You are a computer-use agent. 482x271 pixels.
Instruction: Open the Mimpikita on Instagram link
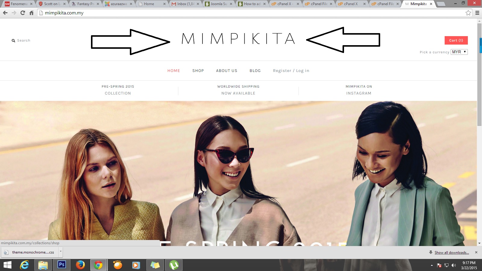(x=359, y=90)
